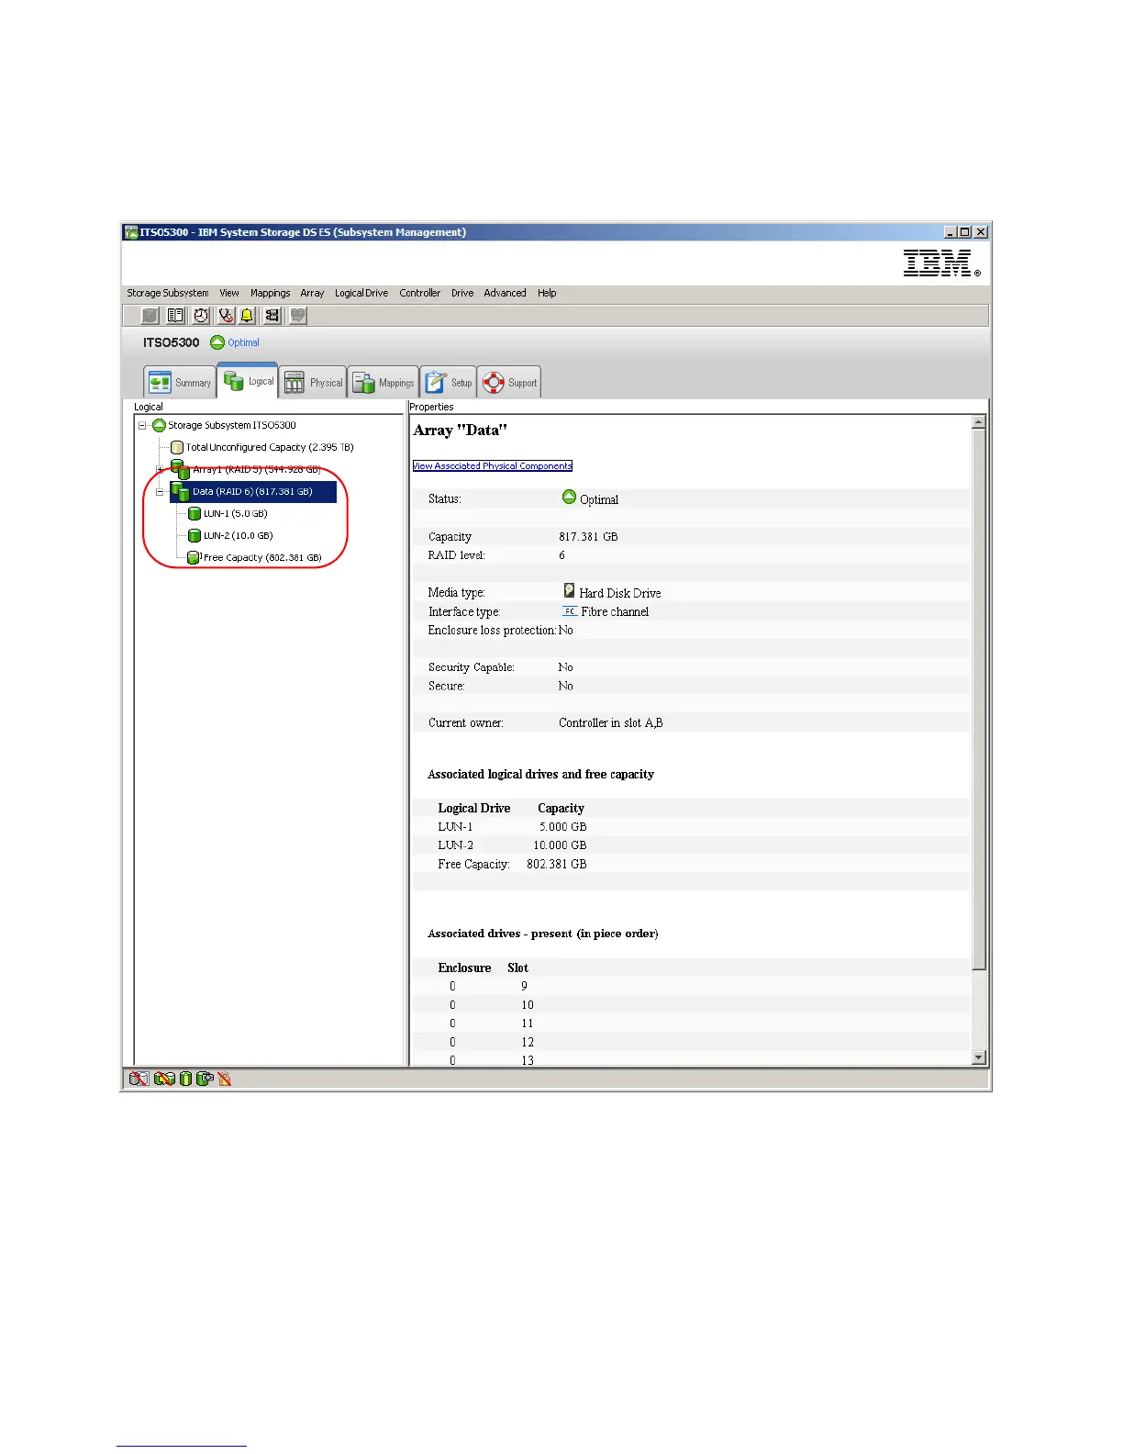The image size is (1123, 1454).
Task: Click the create logical drive toolbar icon
Action: click(x=150, y=315)
